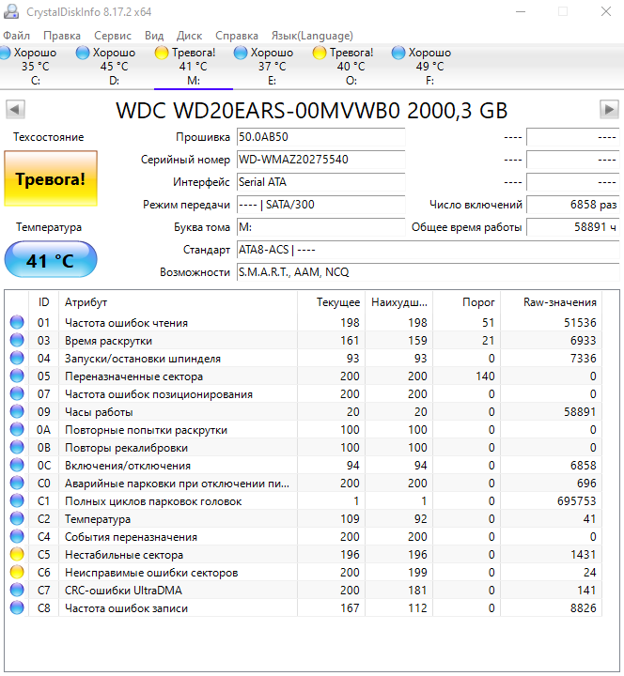Select the Полных циклов парковок головок text
This screenshot has width=624, height=676.
click(x=153, y=501)
